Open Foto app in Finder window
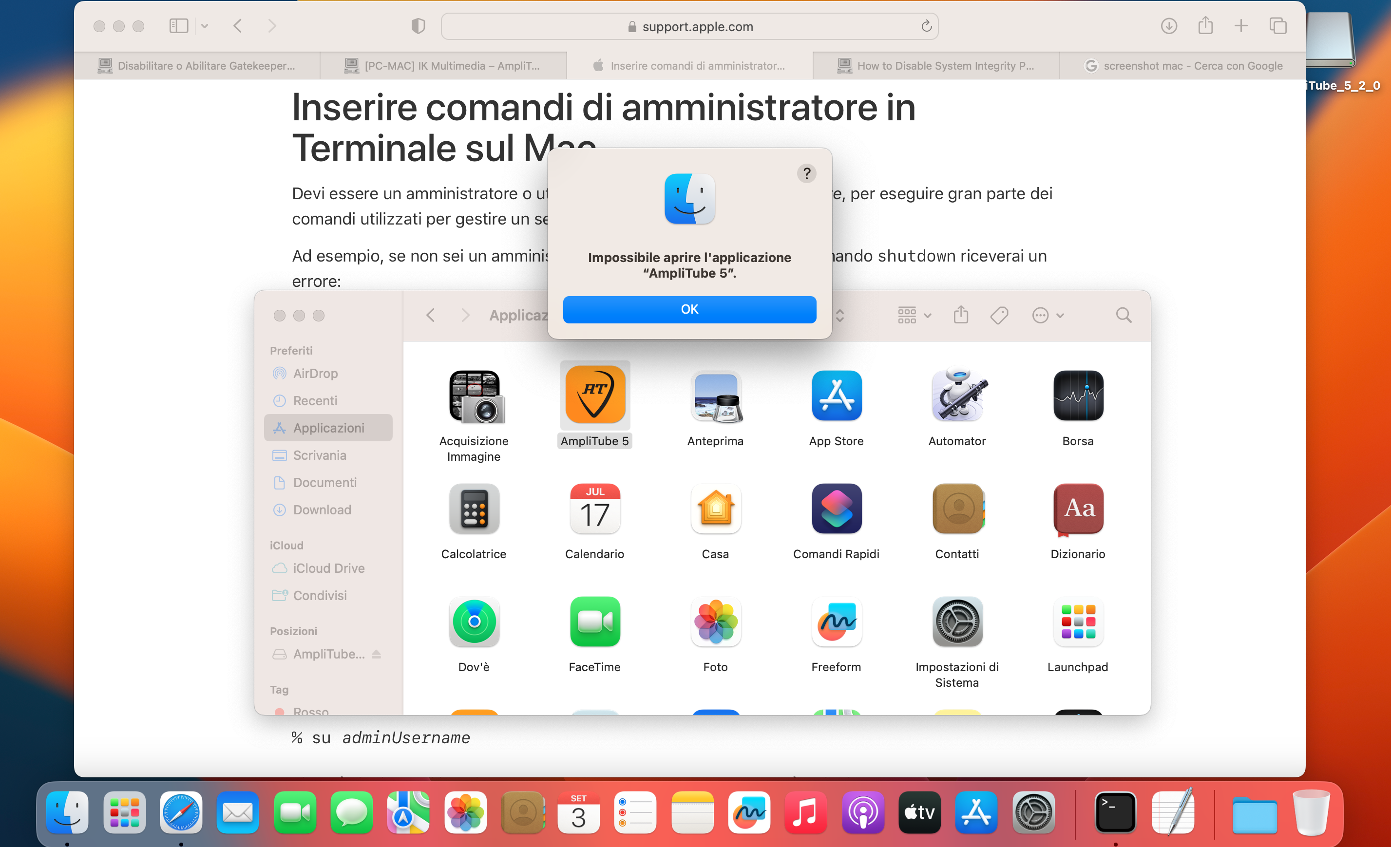The width and height of the screenshot is (1391, 847). click(x=716, y=621)
